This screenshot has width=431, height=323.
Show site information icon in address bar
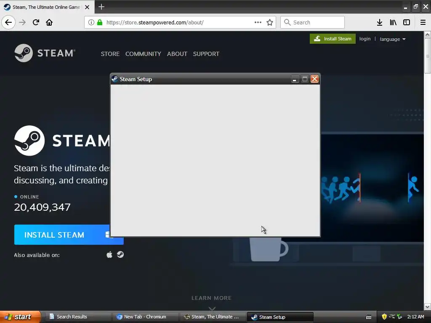[91, 22]
